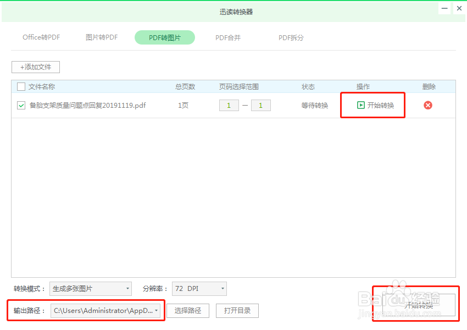The image size is (467, 330).
Task: Click the 1页 total pages cell
Action: click(x=183, y=105)
